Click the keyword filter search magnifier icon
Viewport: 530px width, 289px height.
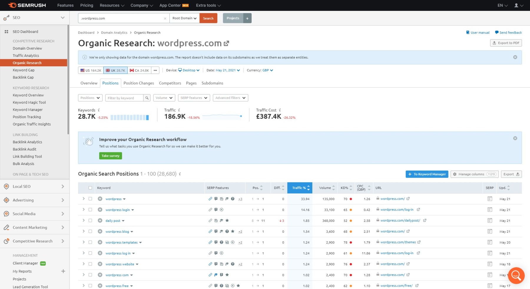pyautogui.click(x=147, y=98)
